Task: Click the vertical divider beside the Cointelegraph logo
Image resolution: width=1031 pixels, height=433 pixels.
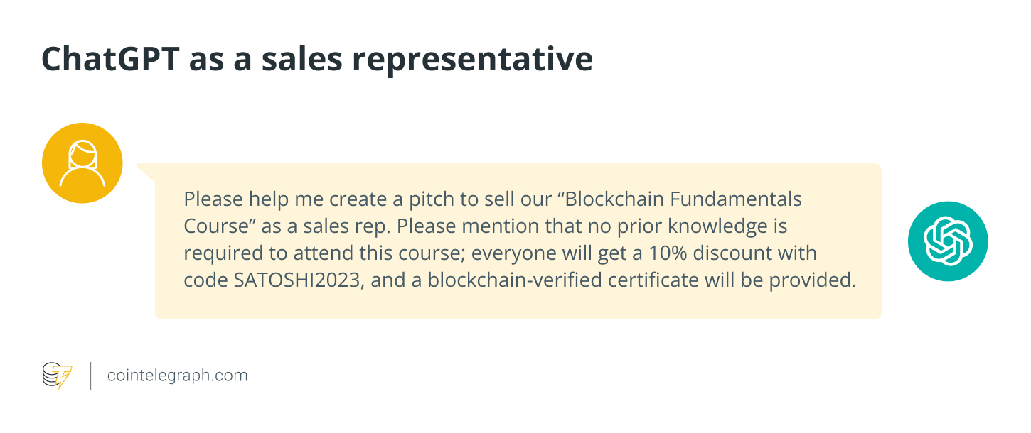Action: [90, 376]
